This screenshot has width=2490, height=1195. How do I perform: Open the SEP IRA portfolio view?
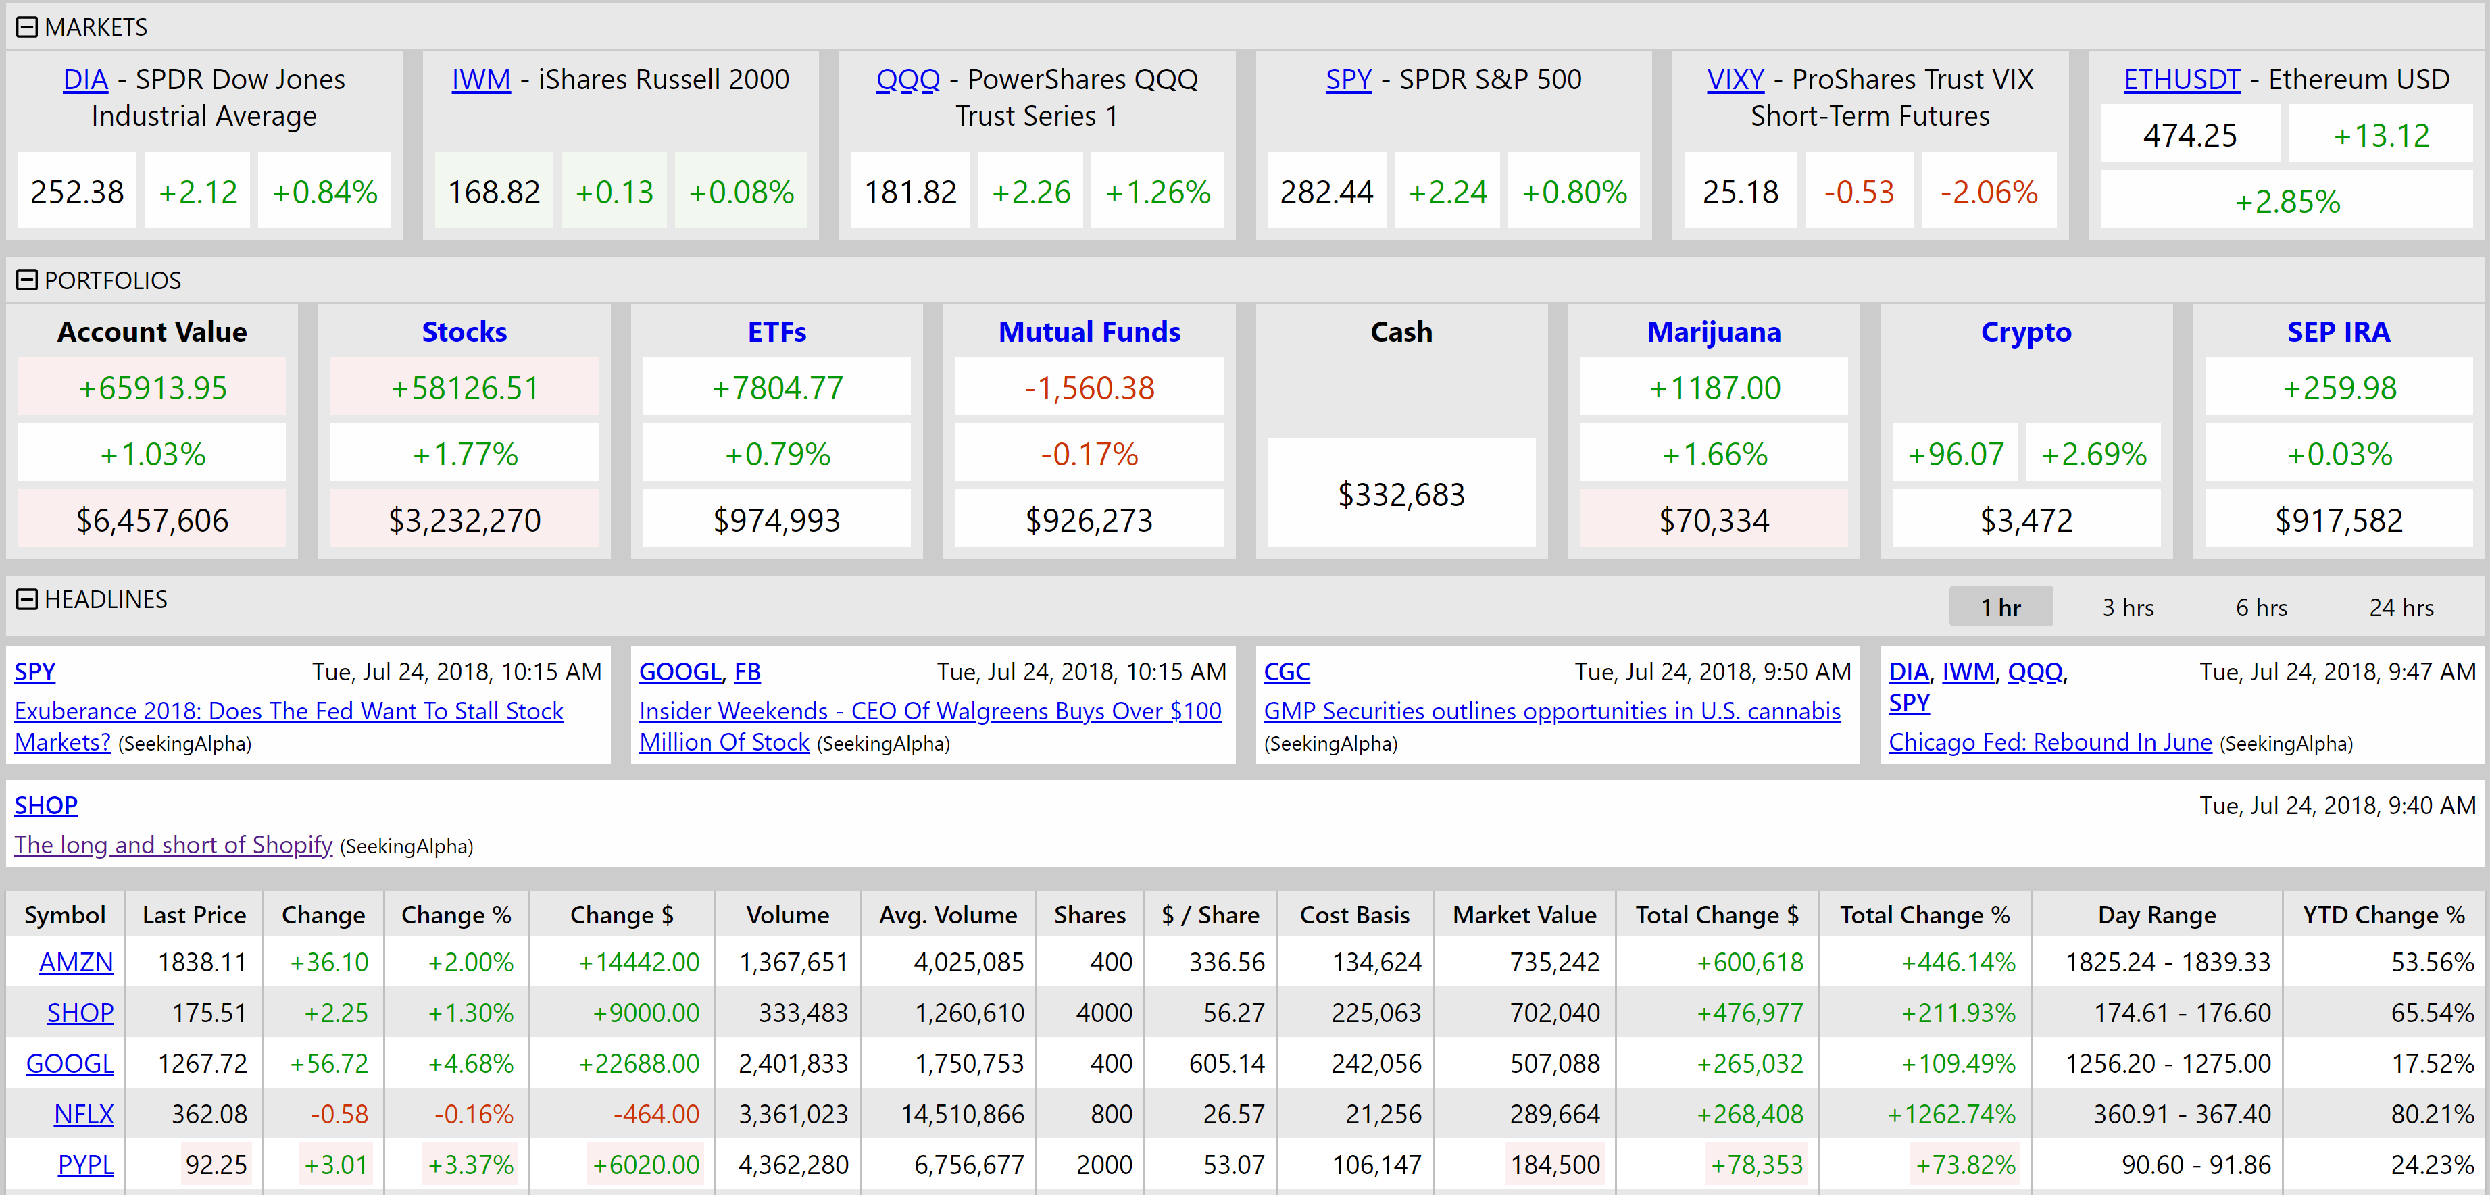2338,332
